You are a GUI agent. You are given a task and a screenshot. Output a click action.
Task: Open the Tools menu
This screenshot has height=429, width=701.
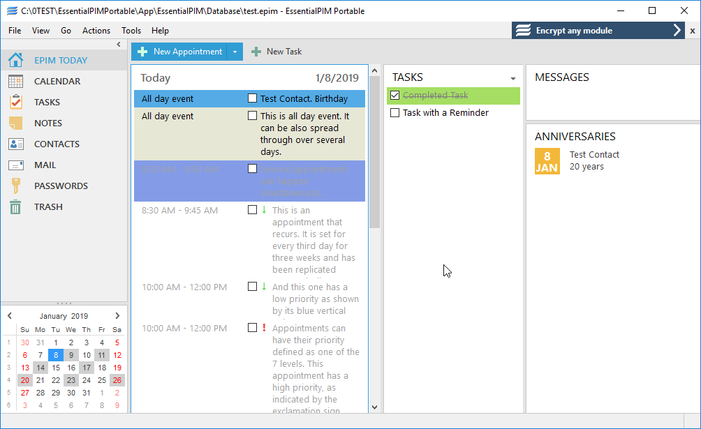click(x=131, y=31)
